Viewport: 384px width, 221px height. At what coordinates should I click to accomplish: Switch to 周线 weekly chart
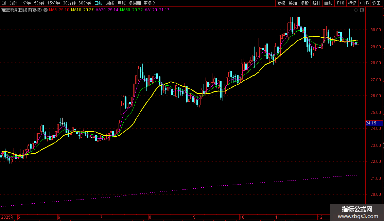tap(110, 3)
